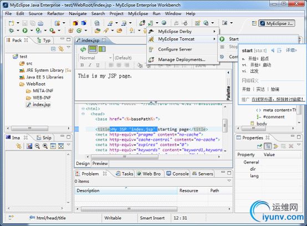This screenshot has width=307, height=226.
Task: Click fit-to-window icon in Image view
Action: pos(61,146)
